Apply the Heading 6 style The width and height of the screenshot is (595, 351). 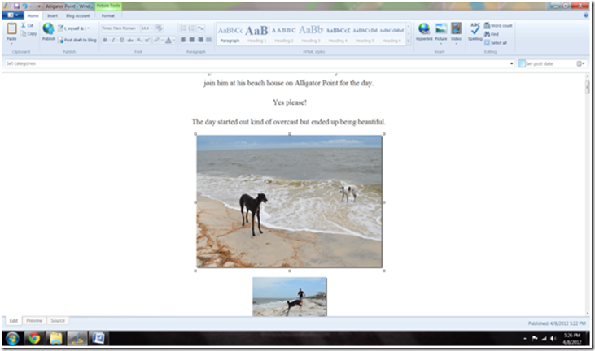click(392, 33)
